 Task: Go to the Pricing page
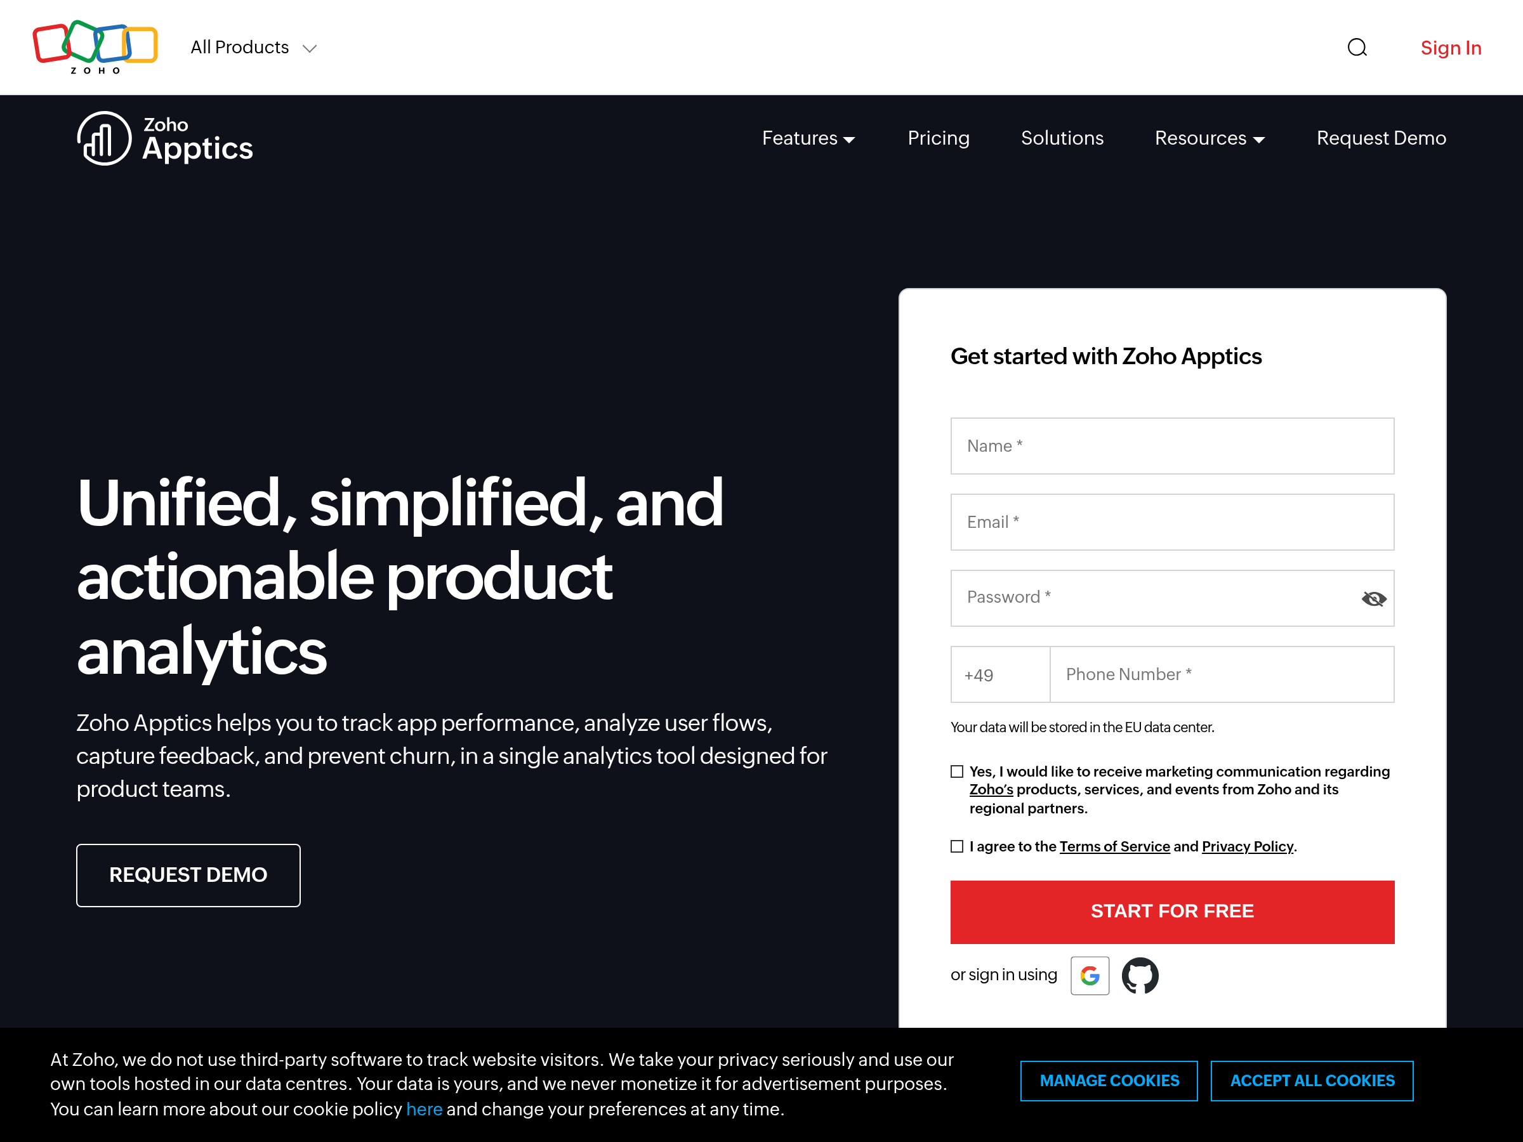click(938, 138)
